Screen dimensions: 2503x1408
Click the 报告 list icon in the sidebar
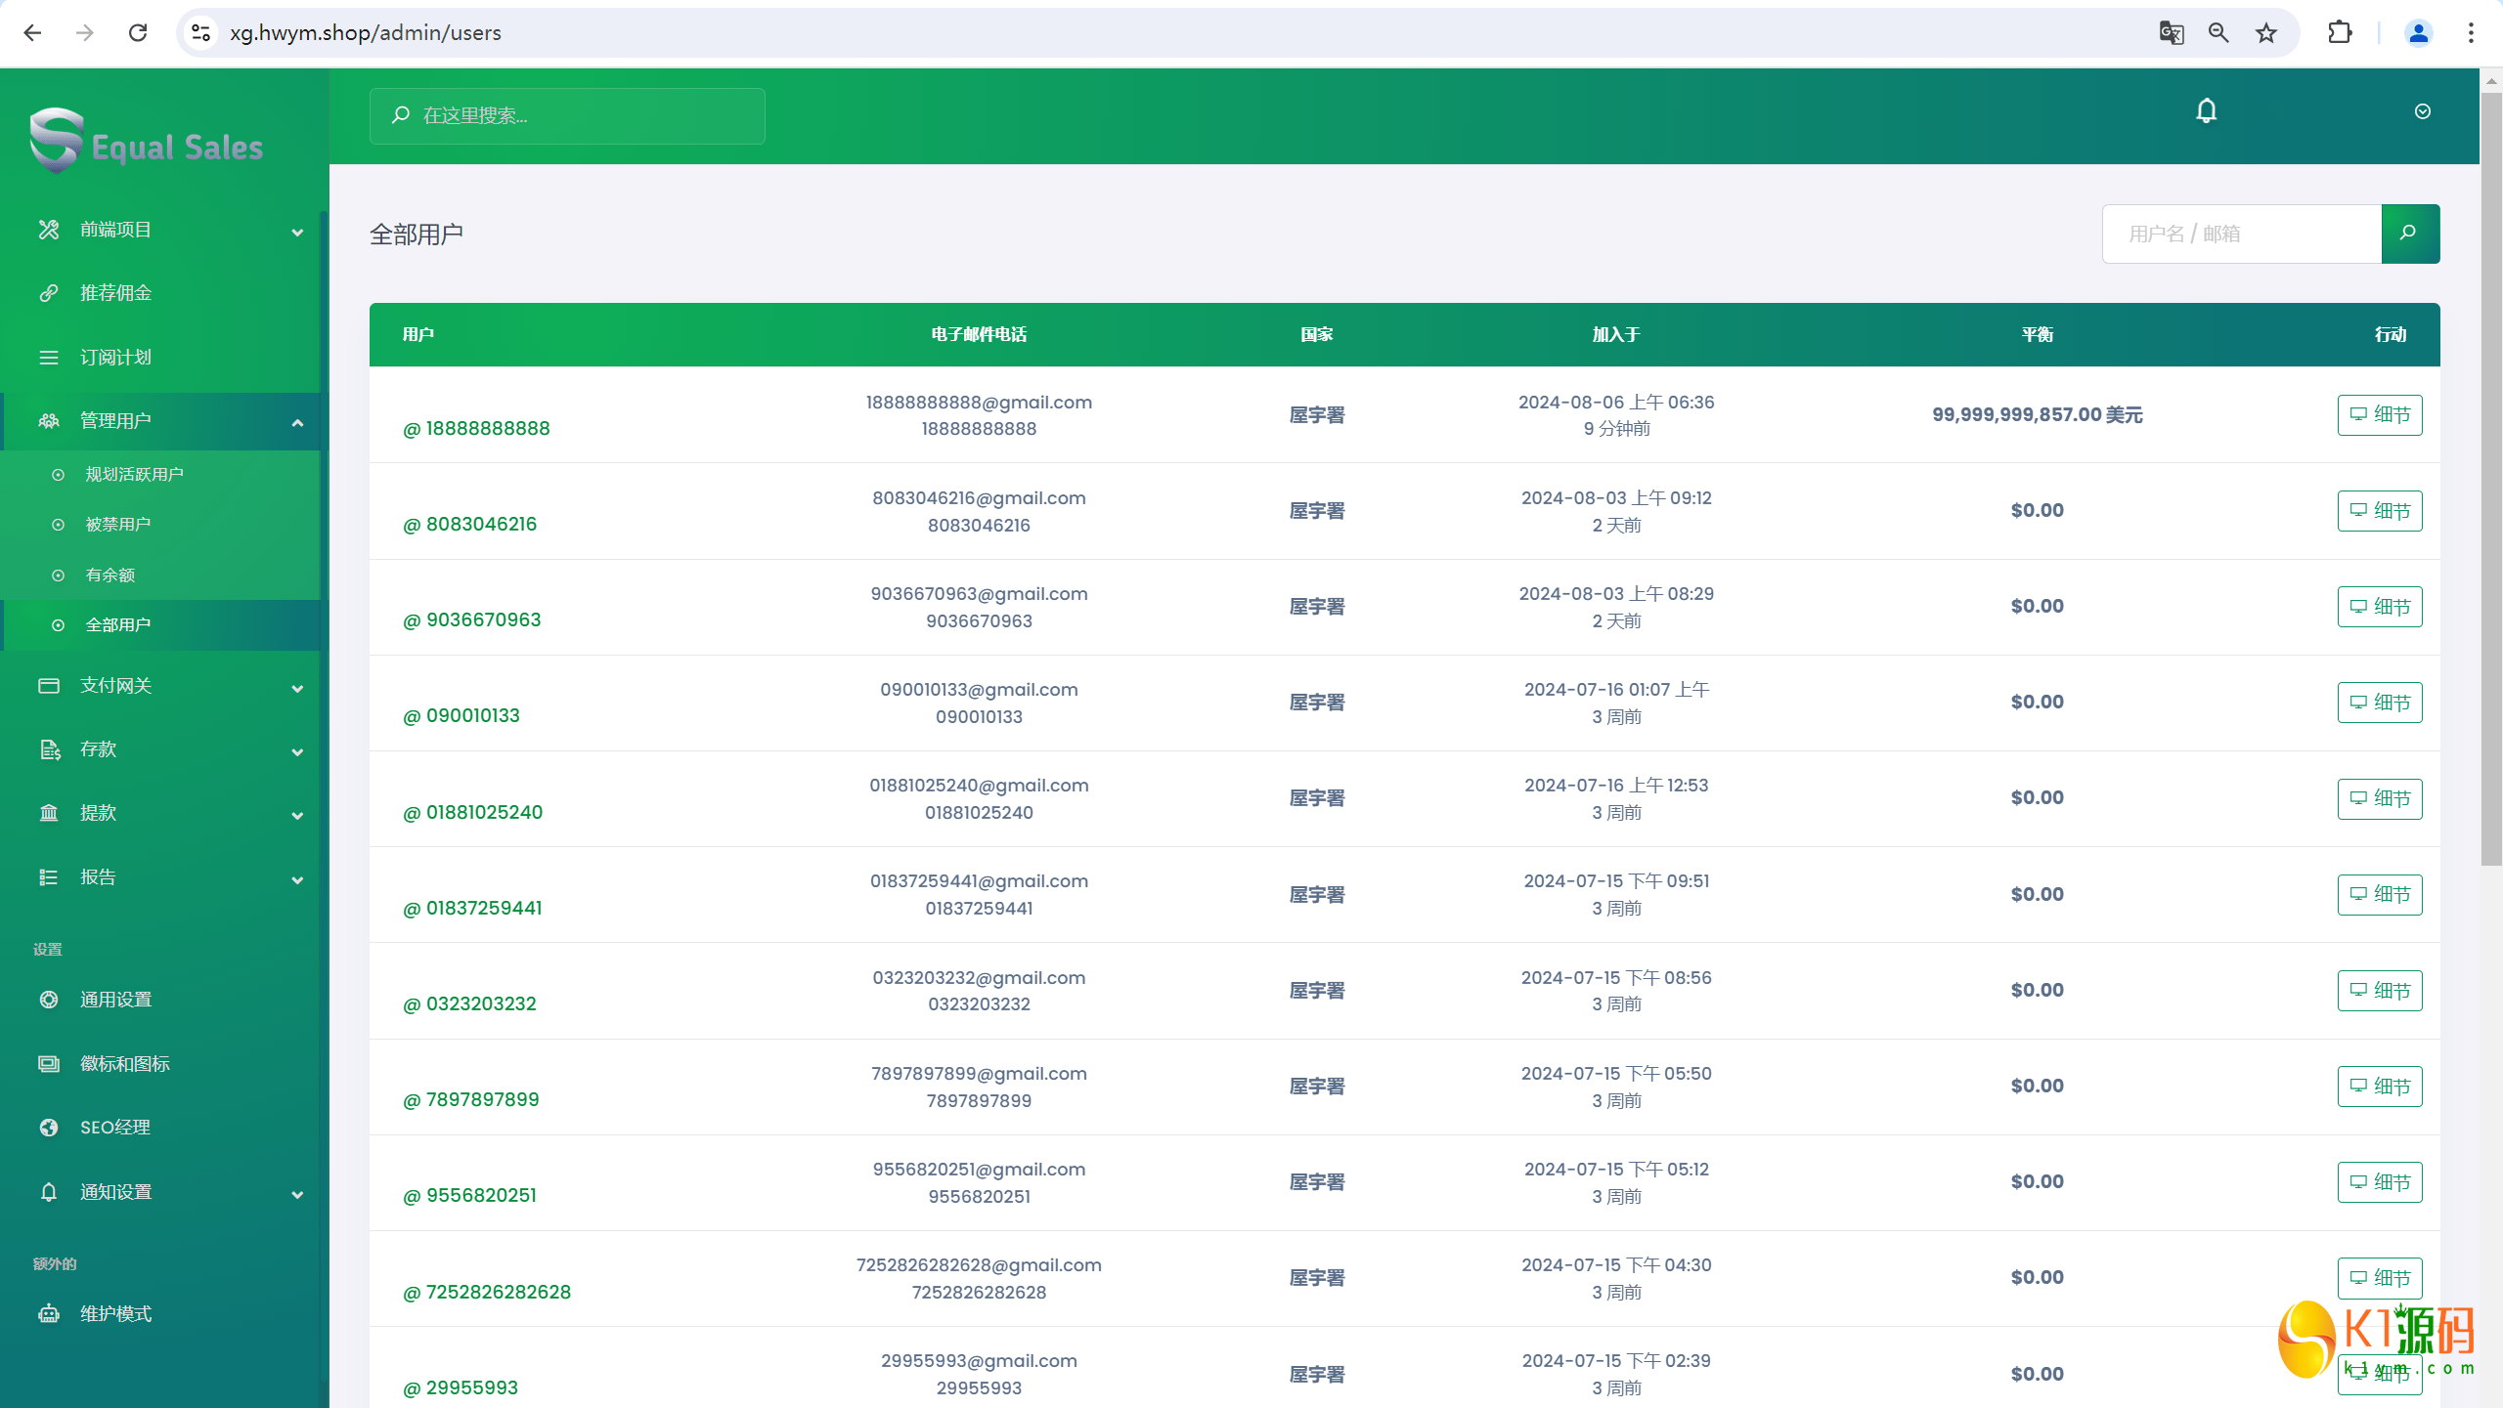[x=49, y=877]
